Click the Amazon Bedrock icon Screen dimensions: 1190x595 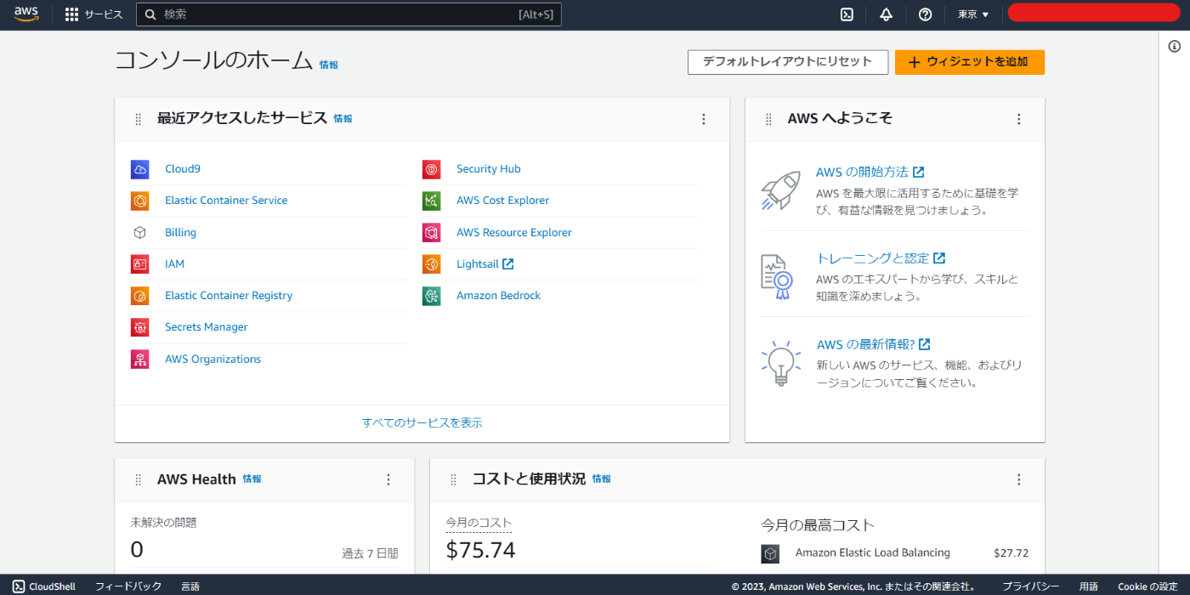(432, 296)
